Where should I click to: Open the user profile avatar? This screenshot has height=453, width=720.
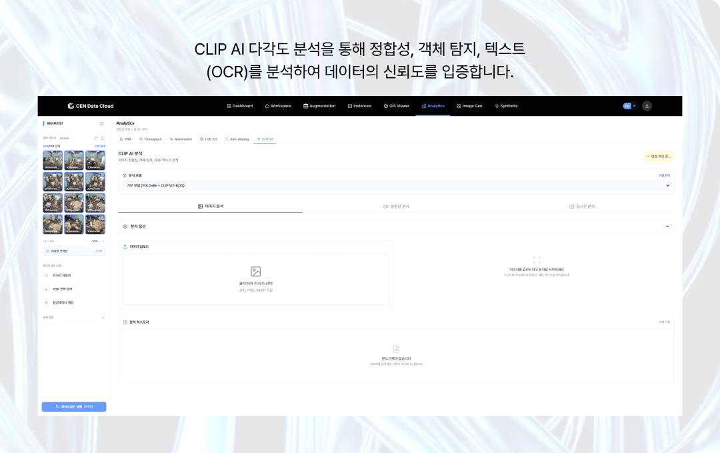point(647,106)
